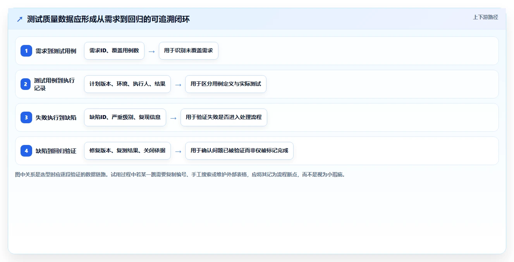
Task: Click the 需求ID、覆盖用例数 chip
Action: [x=114, y=51]
